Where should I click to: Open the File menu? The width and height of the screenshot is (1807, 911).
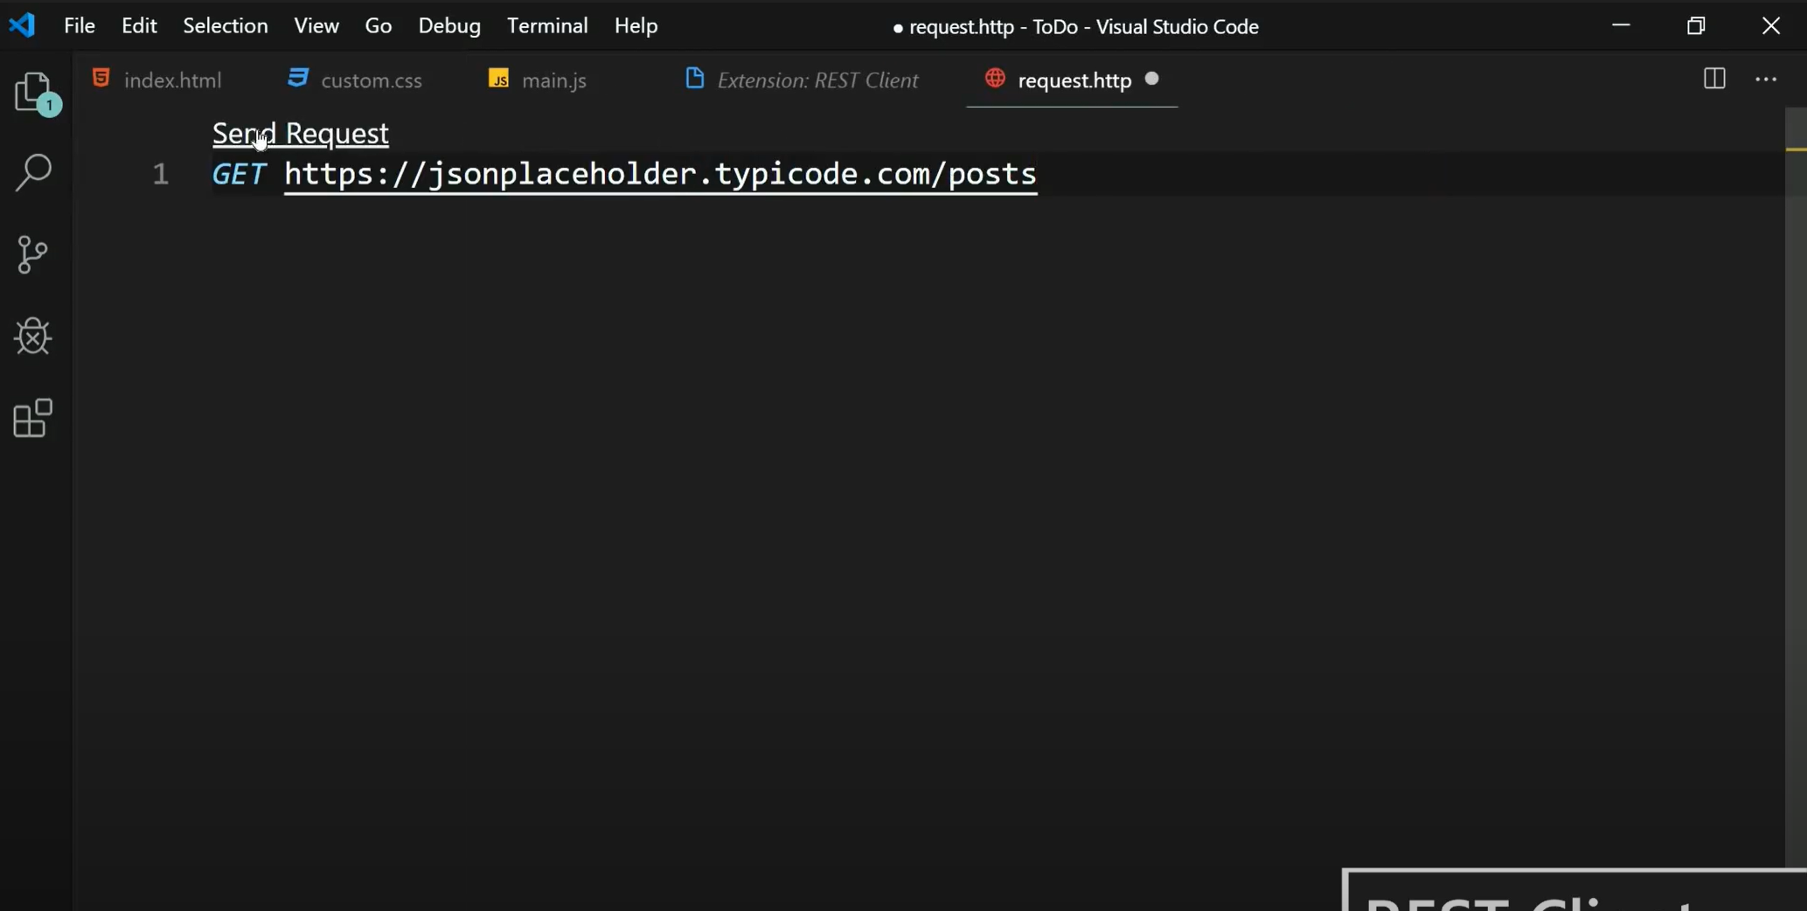(80, 25)
